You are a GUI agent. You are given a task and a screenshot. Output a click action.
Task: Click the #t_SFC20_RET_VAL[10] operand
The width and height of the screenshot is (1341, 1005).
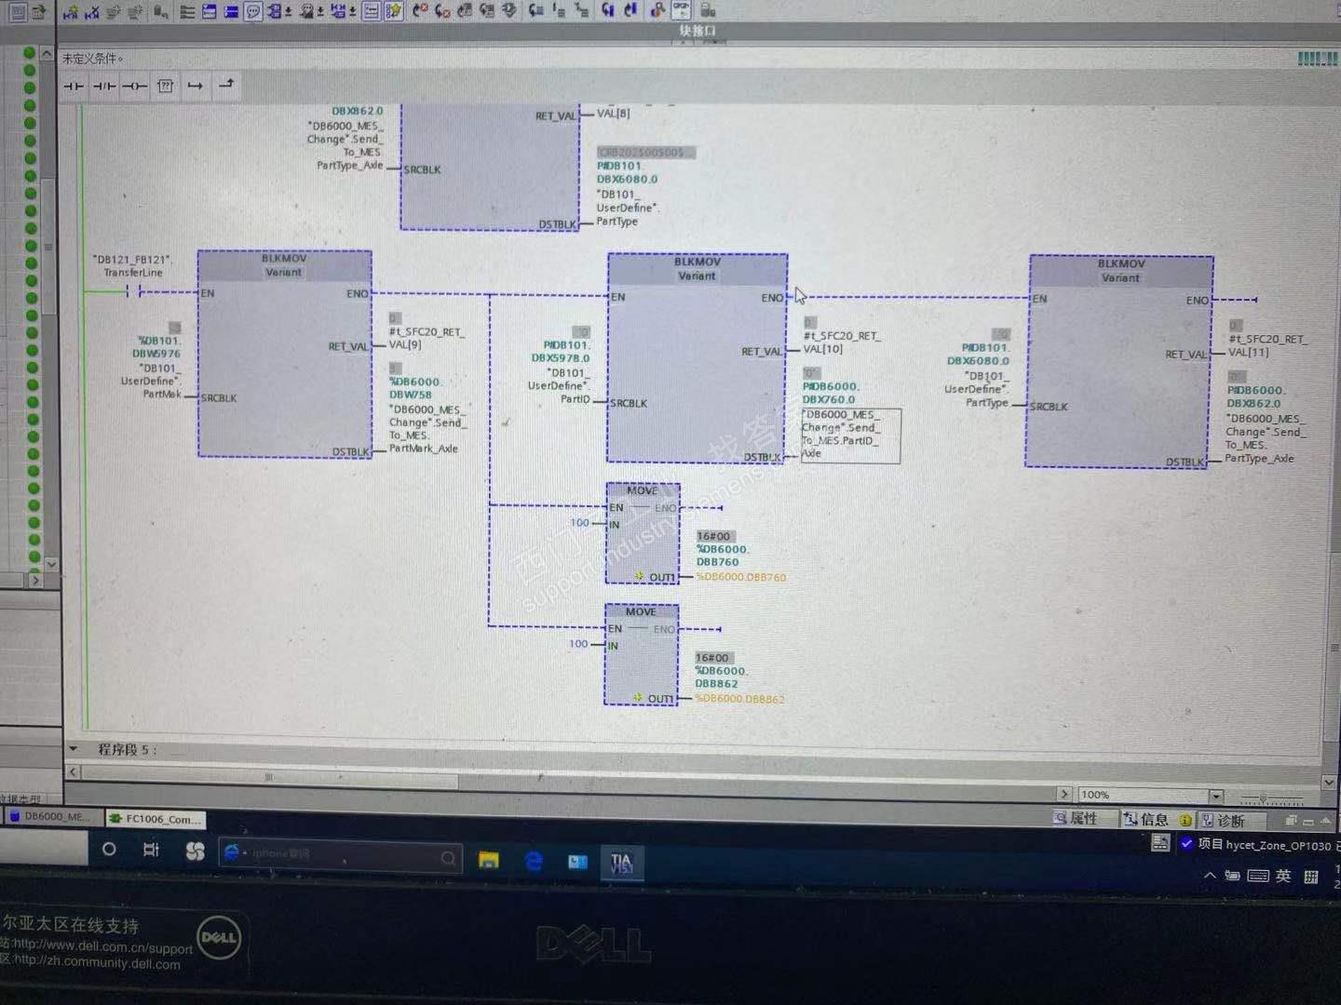[x=841, y=342]
